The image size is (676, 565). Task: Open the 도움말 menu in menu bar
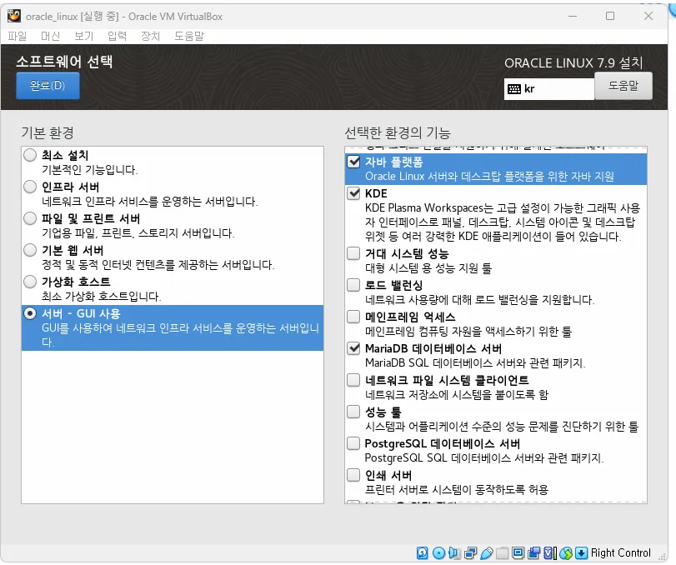click(x=189, y=36)
